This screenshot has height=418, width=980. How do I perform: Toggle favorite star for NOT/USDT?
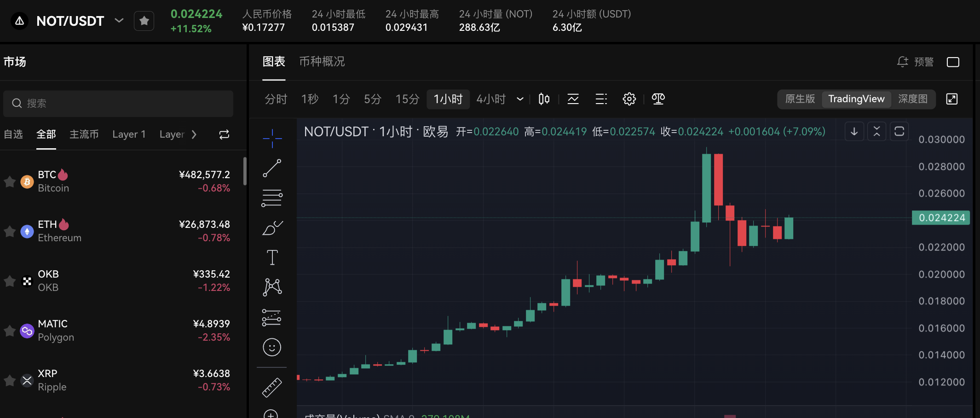pyautogui.click(x=144, y=21)
